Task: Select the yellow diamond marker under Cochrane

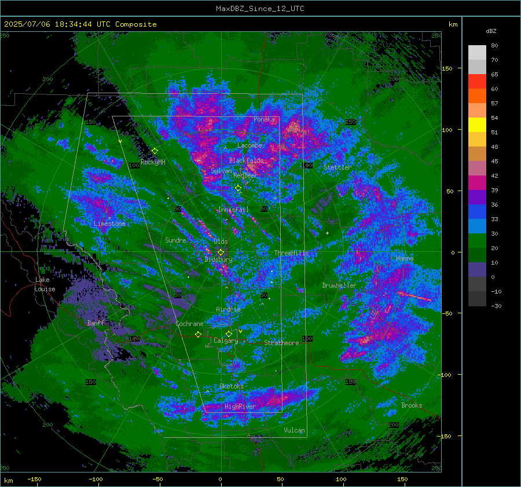Action: click(199, 334)
